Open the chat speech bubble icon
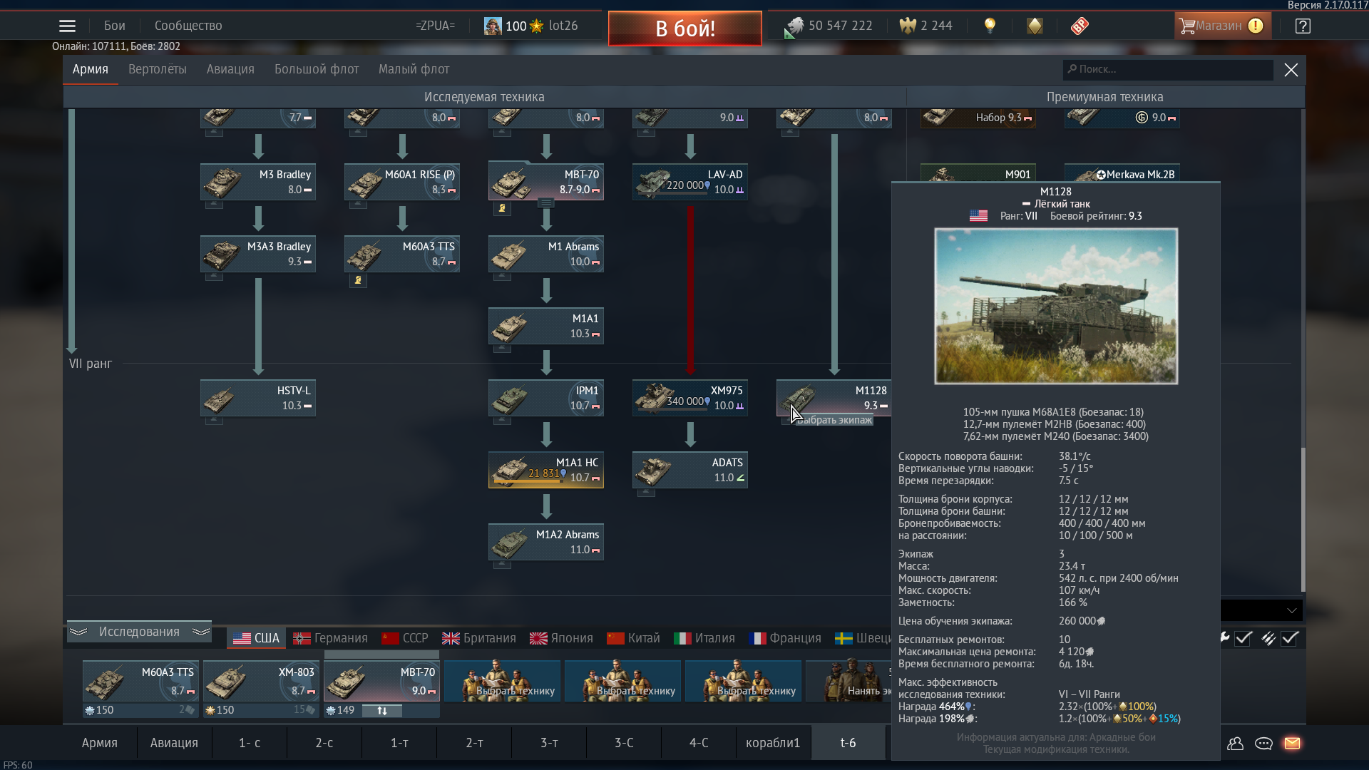 (x=1263, y=743)
